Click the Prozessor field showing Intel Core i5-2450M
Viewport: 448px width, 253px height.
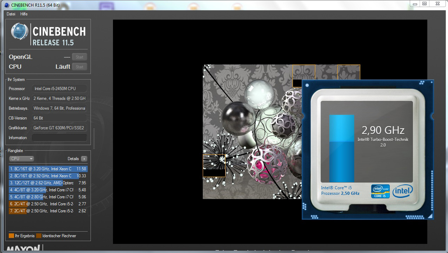click(x=59, y=89)
